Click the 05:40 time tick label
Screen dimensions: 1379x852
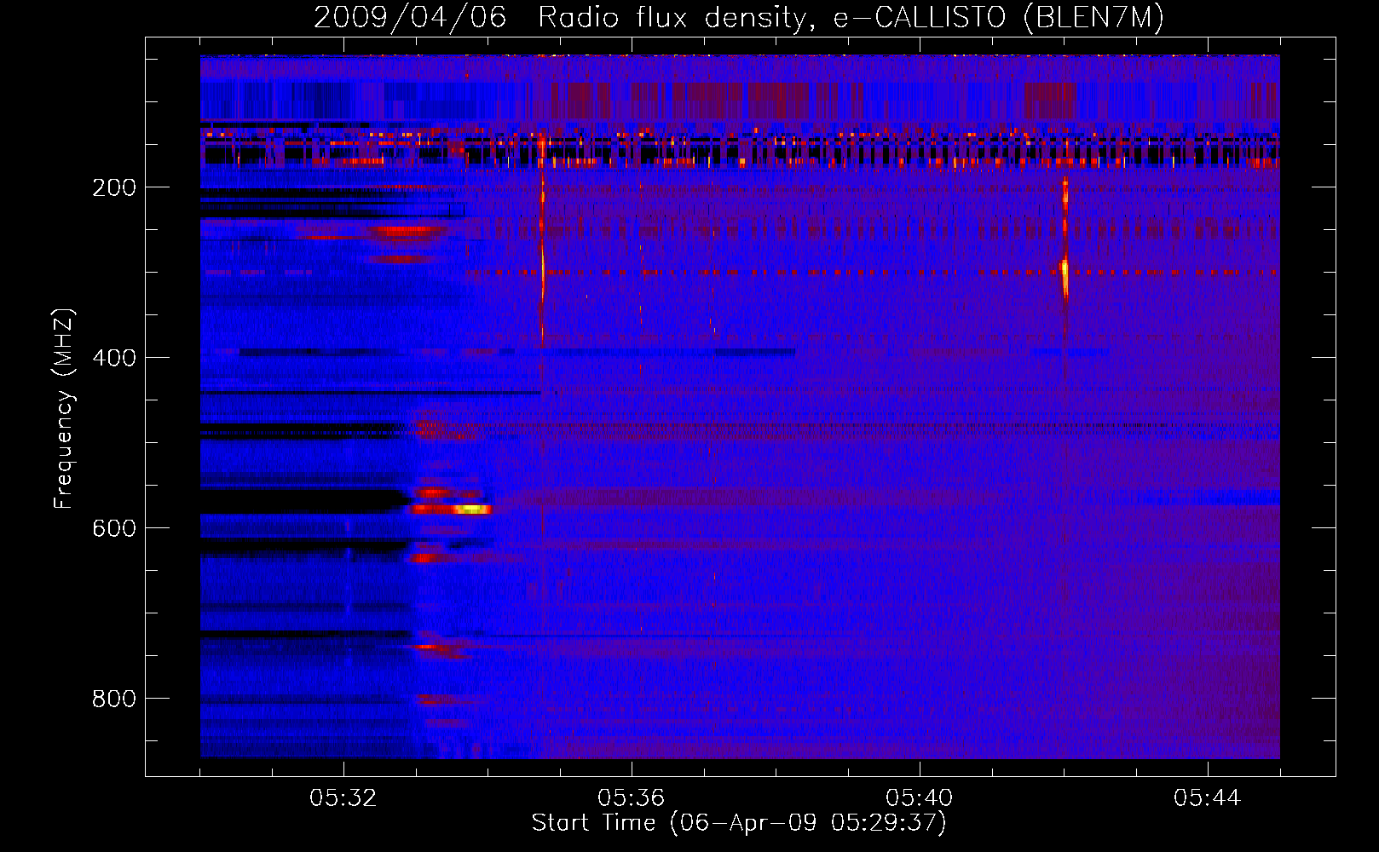tap(920, 798)
